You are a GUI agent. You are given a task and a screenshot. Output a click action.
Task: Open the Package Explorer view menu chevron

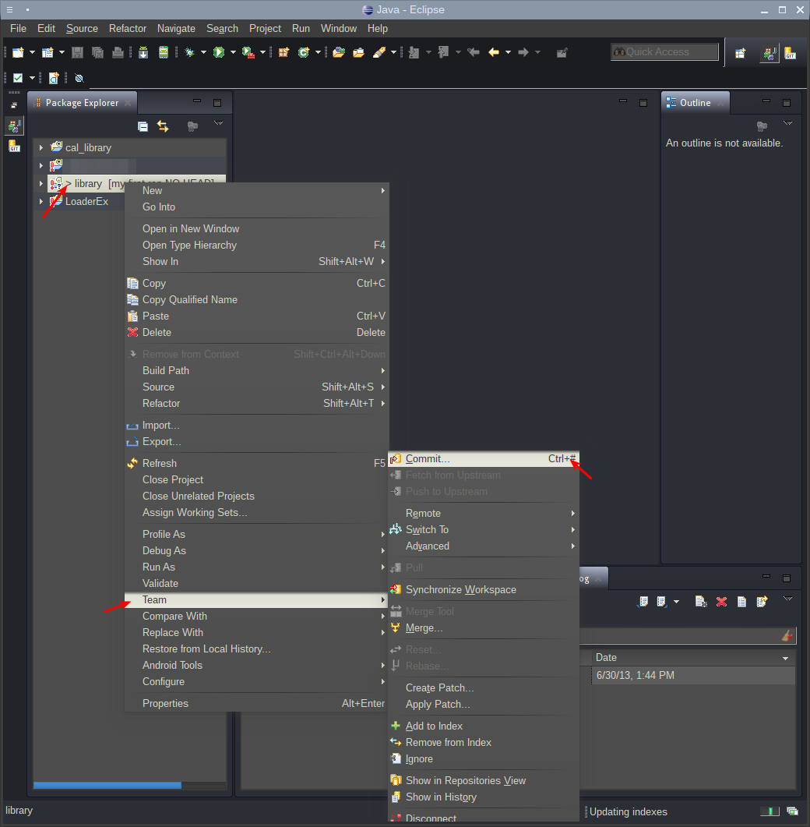(x=219, y=123)
